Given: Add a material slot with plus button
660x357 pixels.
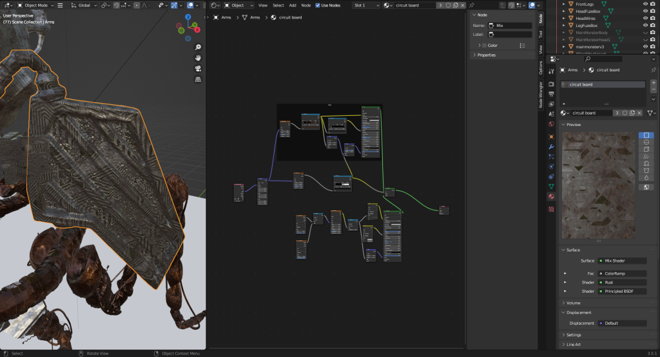Looking at the screenshot, I should tap(654, 83).
